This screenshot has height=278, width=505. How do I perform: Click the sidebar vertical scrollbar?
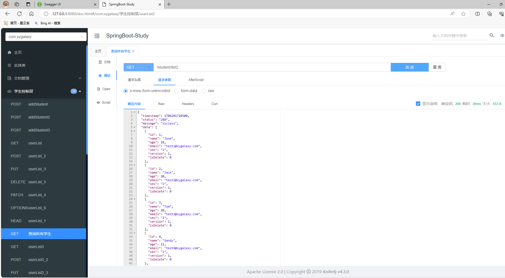click(x=87, y=100)
